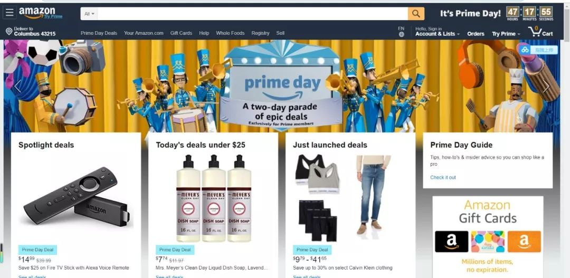The width and height of the screenshot is (570, 278).
Task: Click the page vertical scrollbar
Action: click(x=567, y=138)
